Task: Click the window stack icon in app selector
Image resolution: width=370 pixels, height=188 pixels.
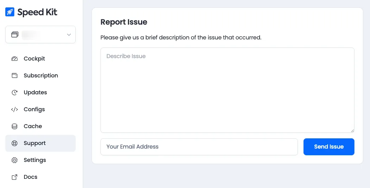Action: pyautogui.click(x=15, y=35)
